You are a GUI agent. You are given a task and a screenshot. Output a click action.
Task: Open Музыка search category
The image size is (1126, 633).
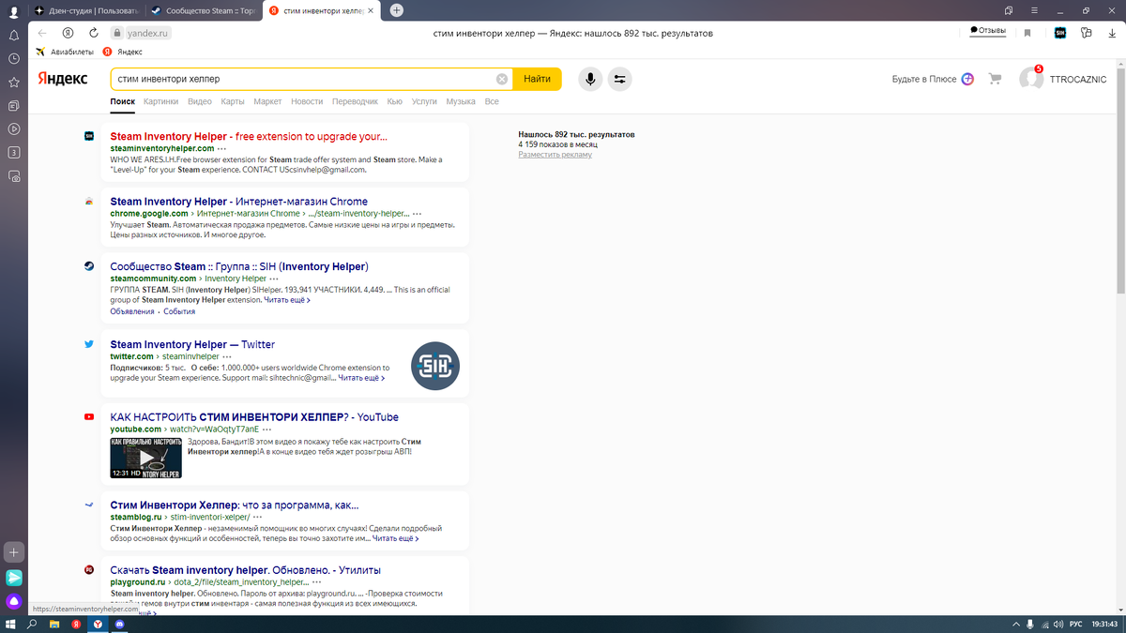pos(461,101)
